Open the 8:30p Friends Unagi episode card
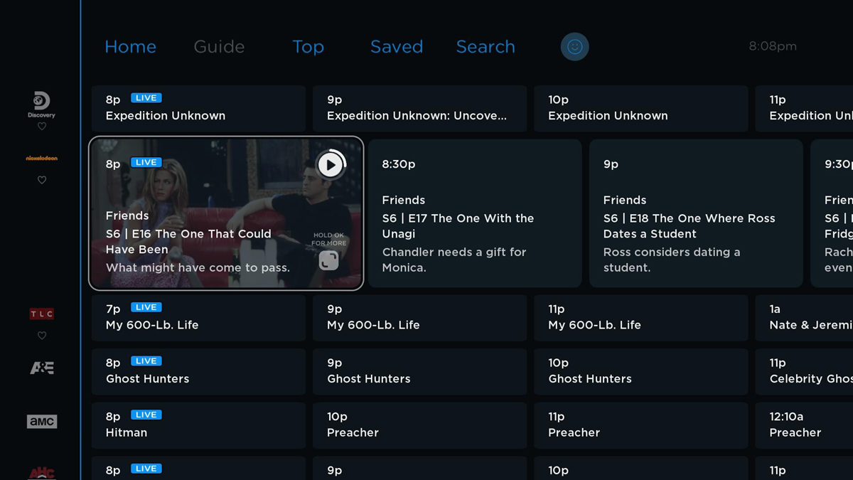This screenshot has height=480, width=853. (475, 213)
